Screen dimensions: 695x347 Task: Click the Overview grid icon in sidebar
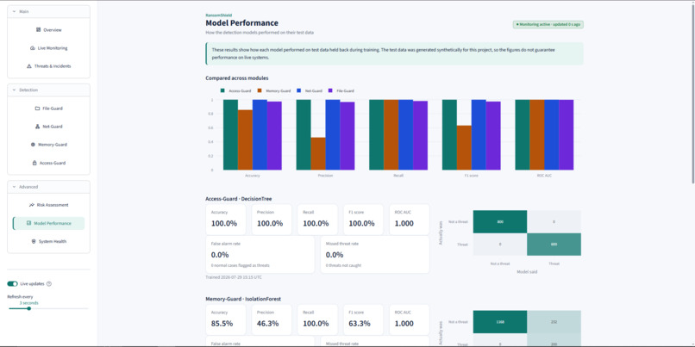pos(38,30)
